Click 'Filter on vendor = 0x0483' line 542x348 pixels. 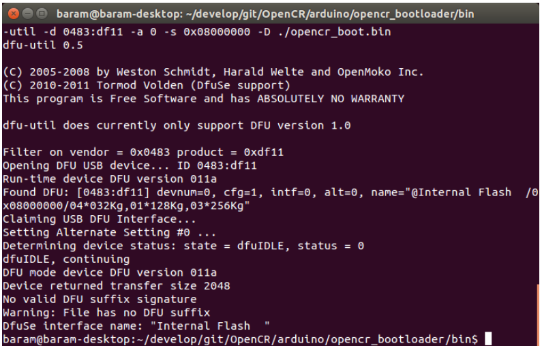click(143, 153)
